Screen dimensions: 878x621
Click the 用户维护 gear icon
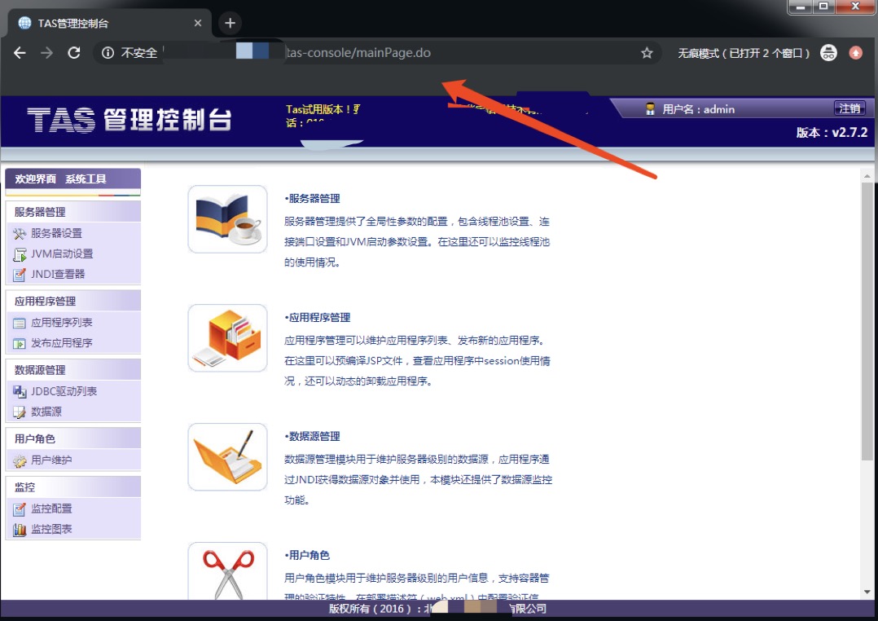20,461
